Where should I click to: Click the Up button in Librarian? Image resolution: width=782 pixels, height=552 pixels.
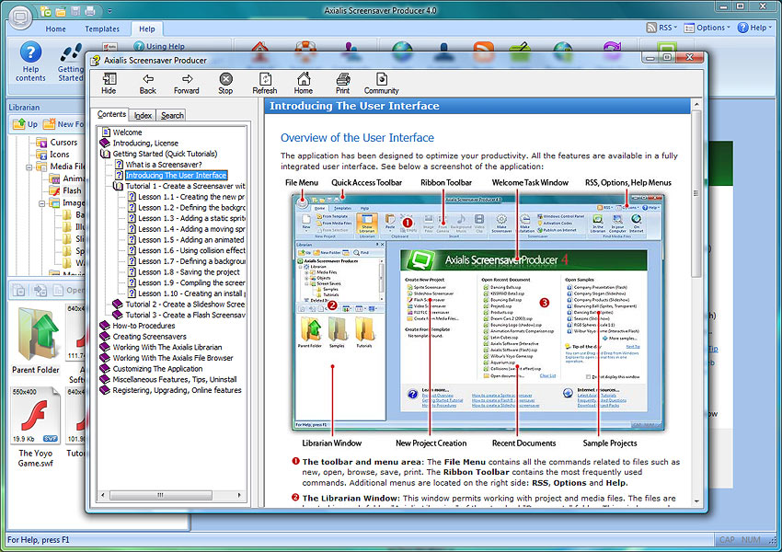[x=26, y=123]
